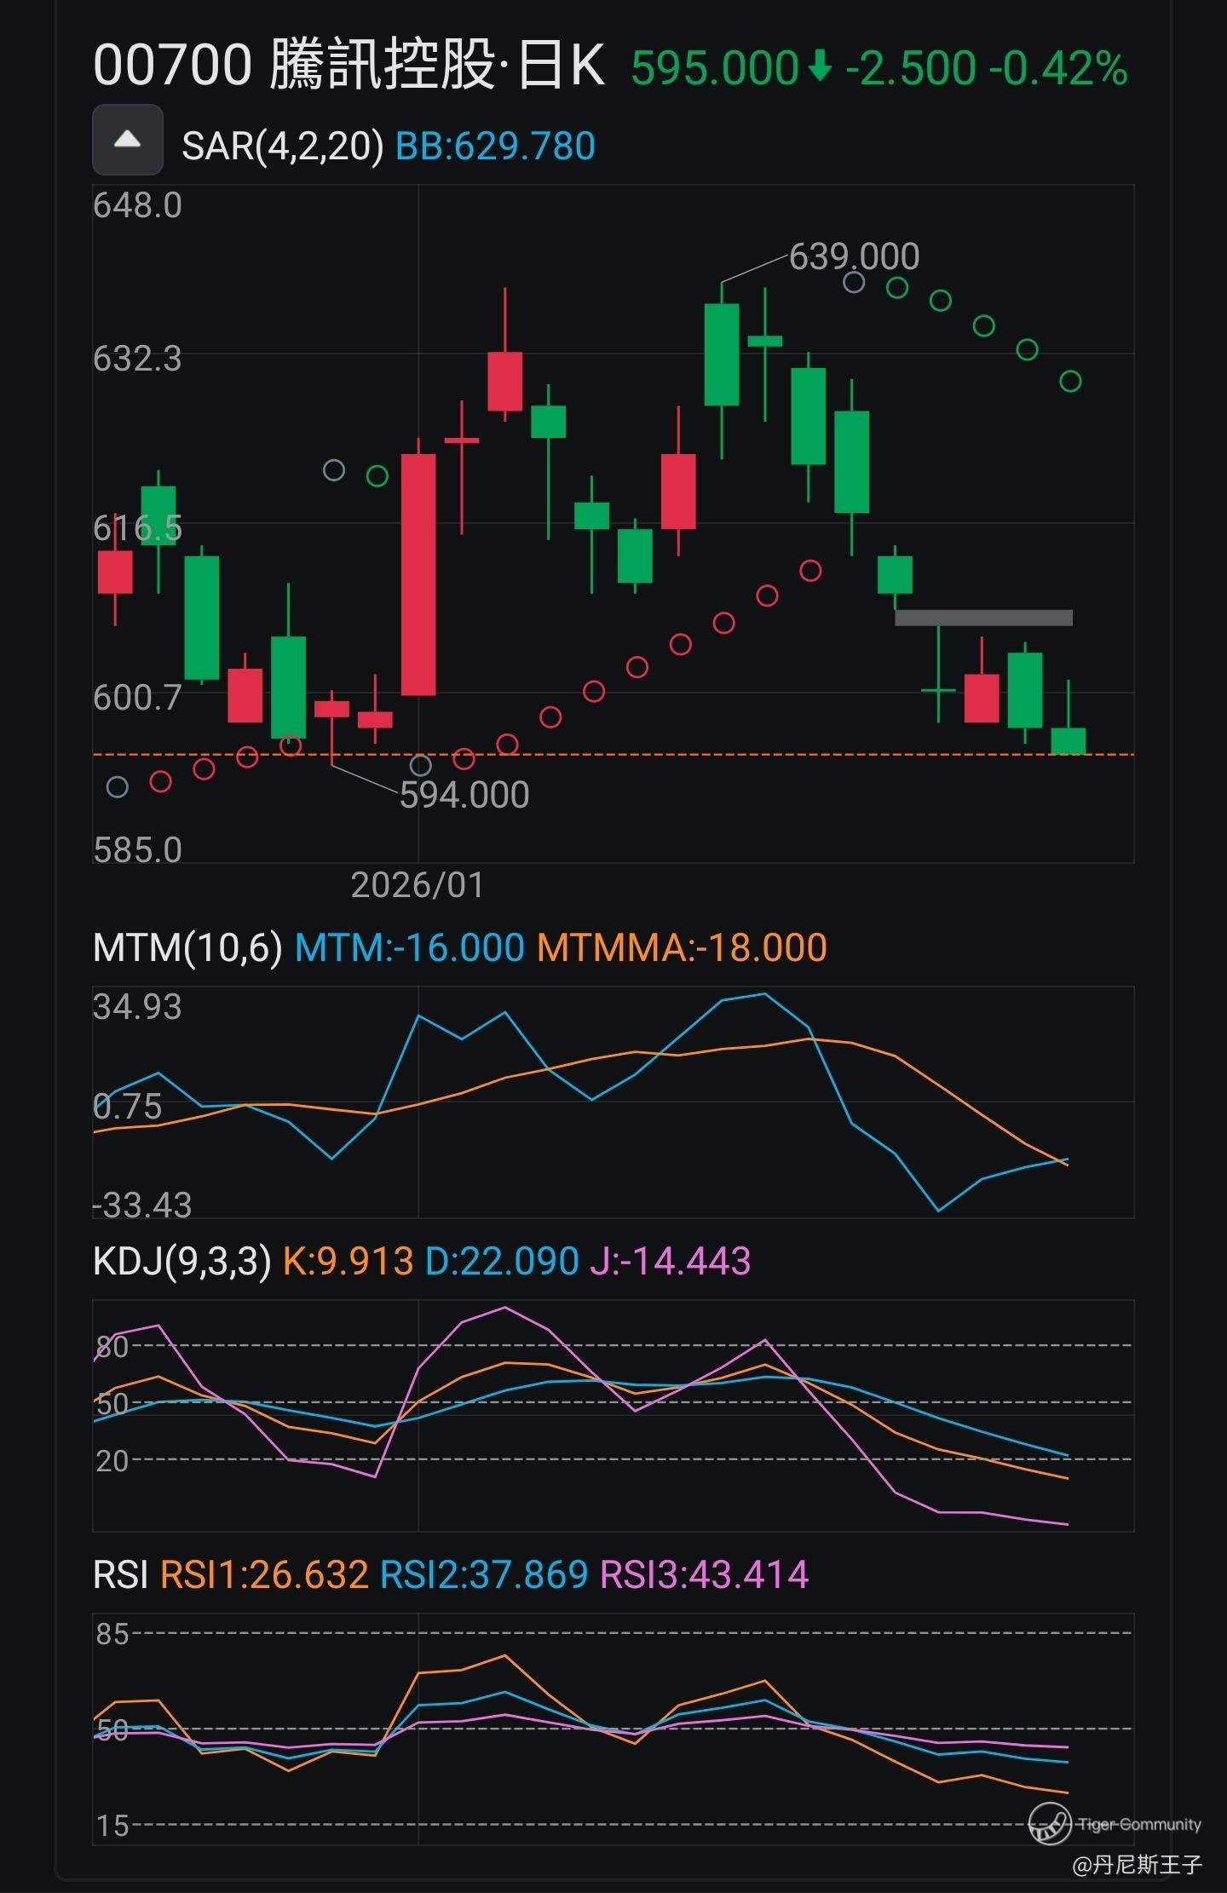Click the green down arrow beside 595.000

pos(819,66)
